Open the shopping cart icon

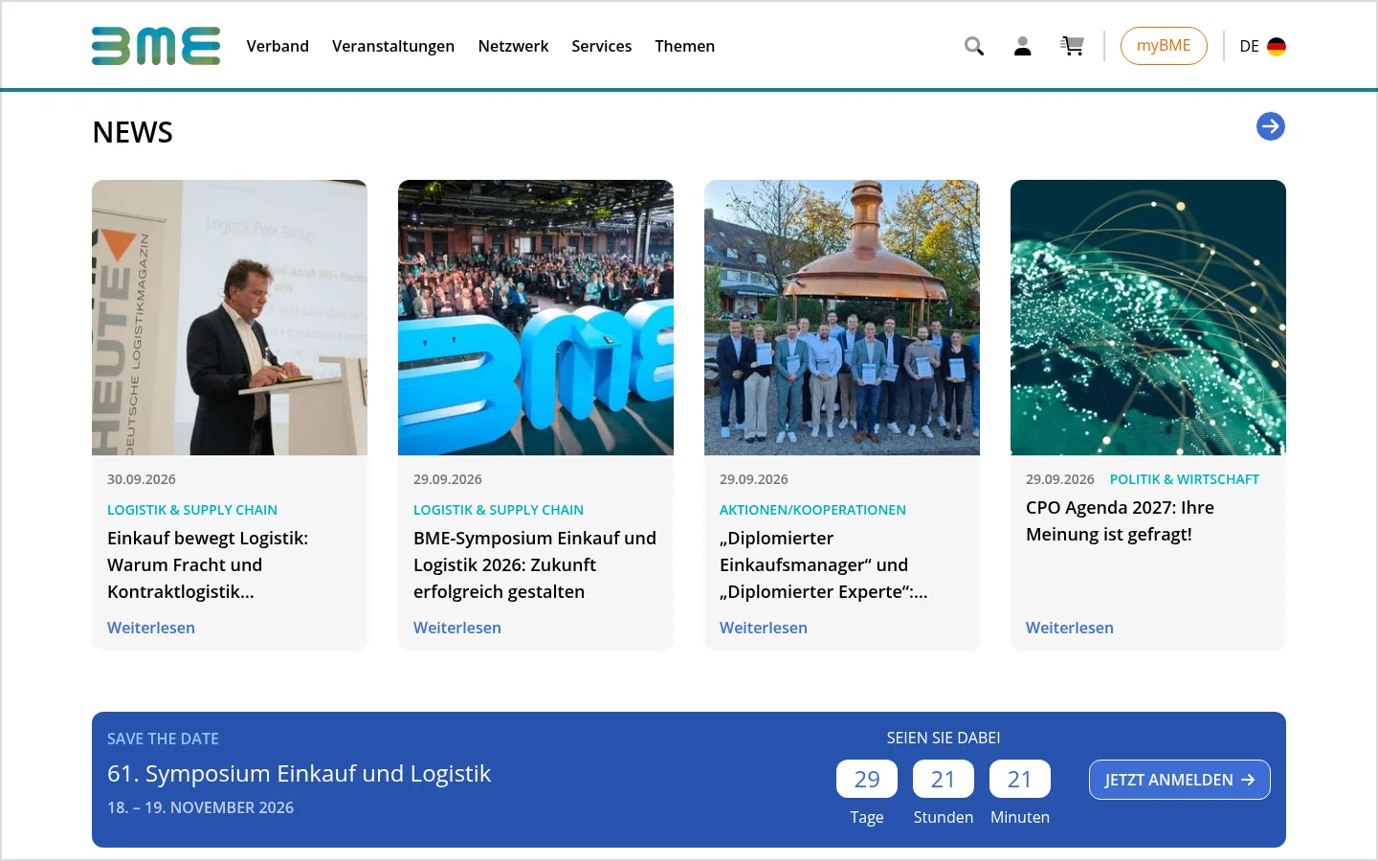[1072, 46]
